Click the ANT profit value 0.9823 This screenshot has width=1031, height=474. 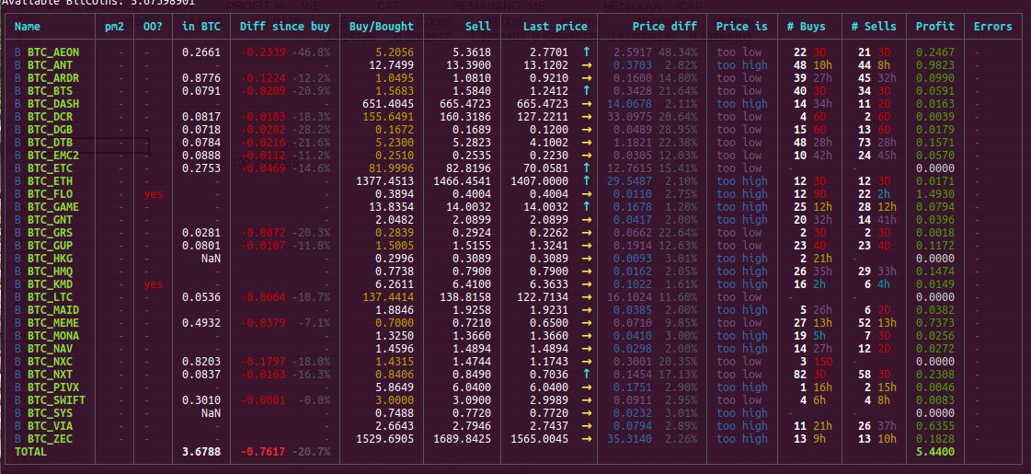pos(935,65)
